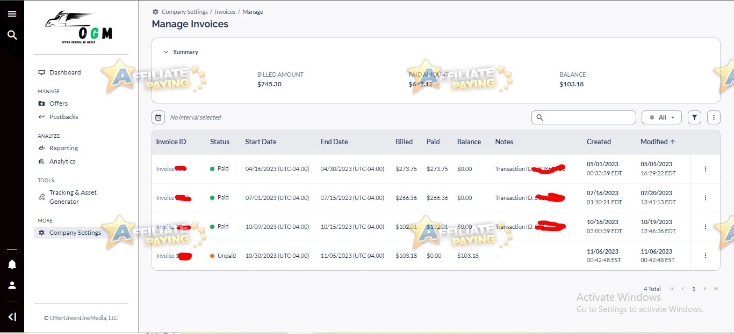The width and height of the screenshot is (734, 334).
Task: Click the $266.36 billed amount cell
Action: pos(406,198)
